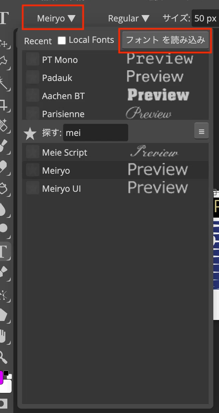The height and width of the screenshot is (413, 219).
Task: Tick the checkbox beside PT Mono
Action: click(33, 59)
